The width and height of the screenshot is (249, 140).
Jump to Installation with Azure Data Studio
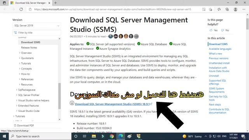pyautogui.click(x=219, y=70)
